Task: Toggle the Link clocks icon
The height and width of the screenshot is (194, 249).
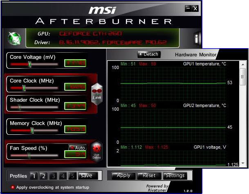Action: pyautogui.click(x=97, y=94)
